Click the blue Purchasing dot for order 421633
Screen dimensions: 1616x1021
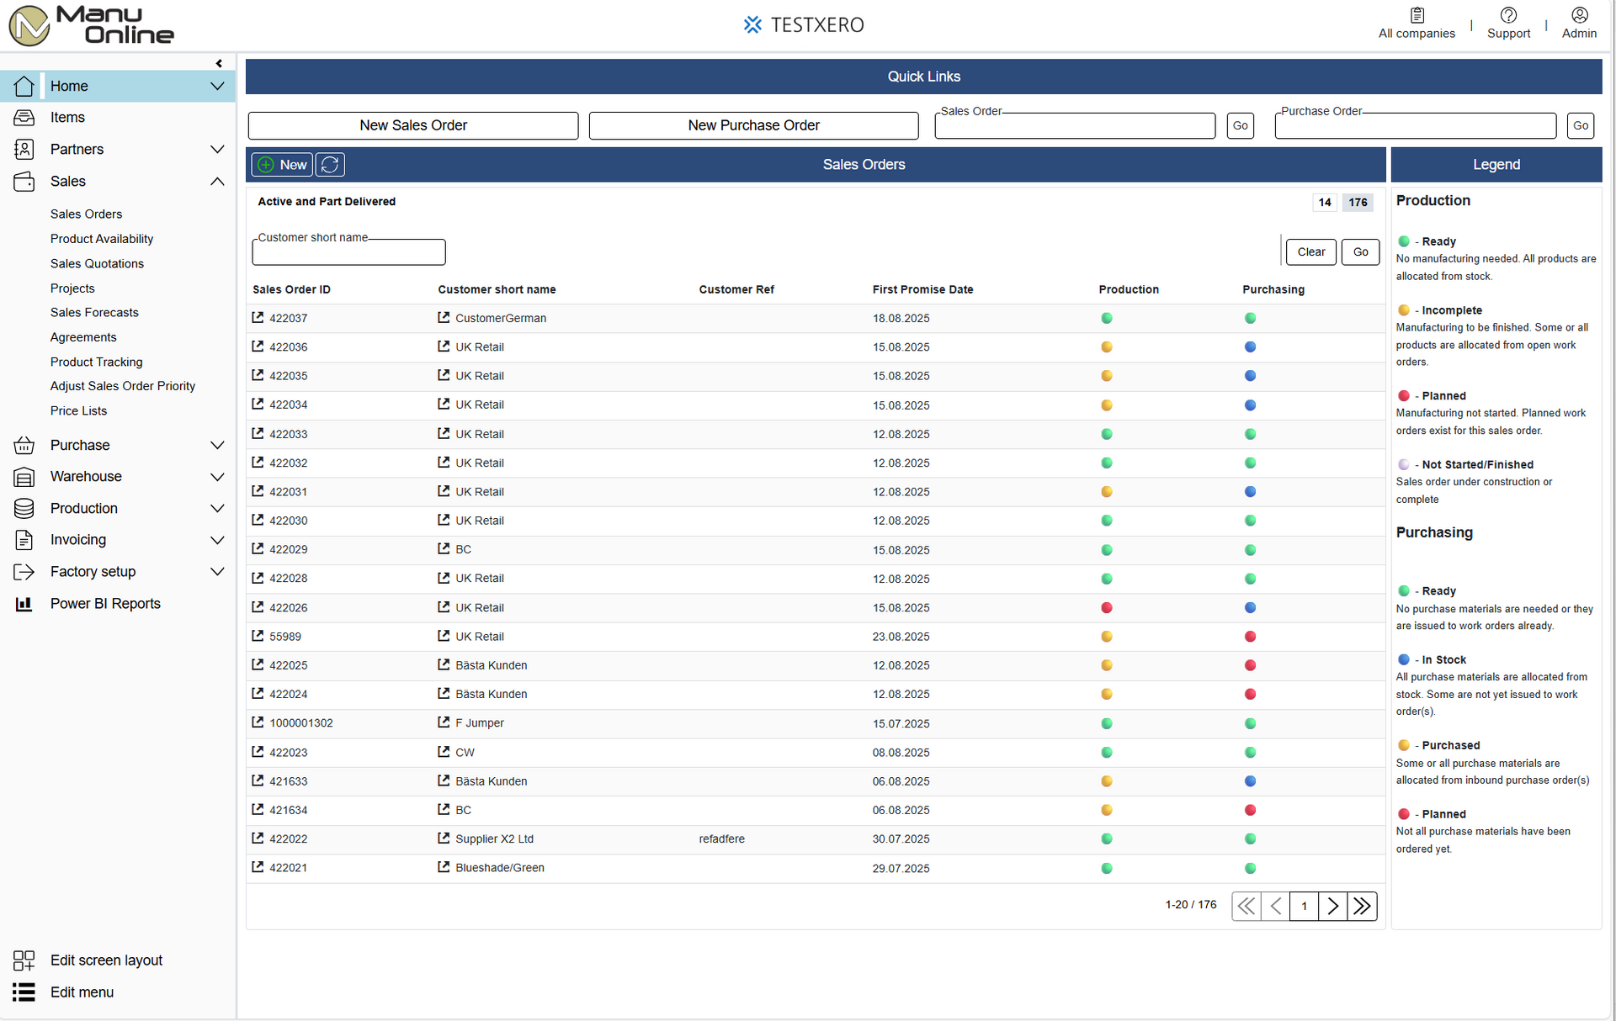coord(1251,780)
